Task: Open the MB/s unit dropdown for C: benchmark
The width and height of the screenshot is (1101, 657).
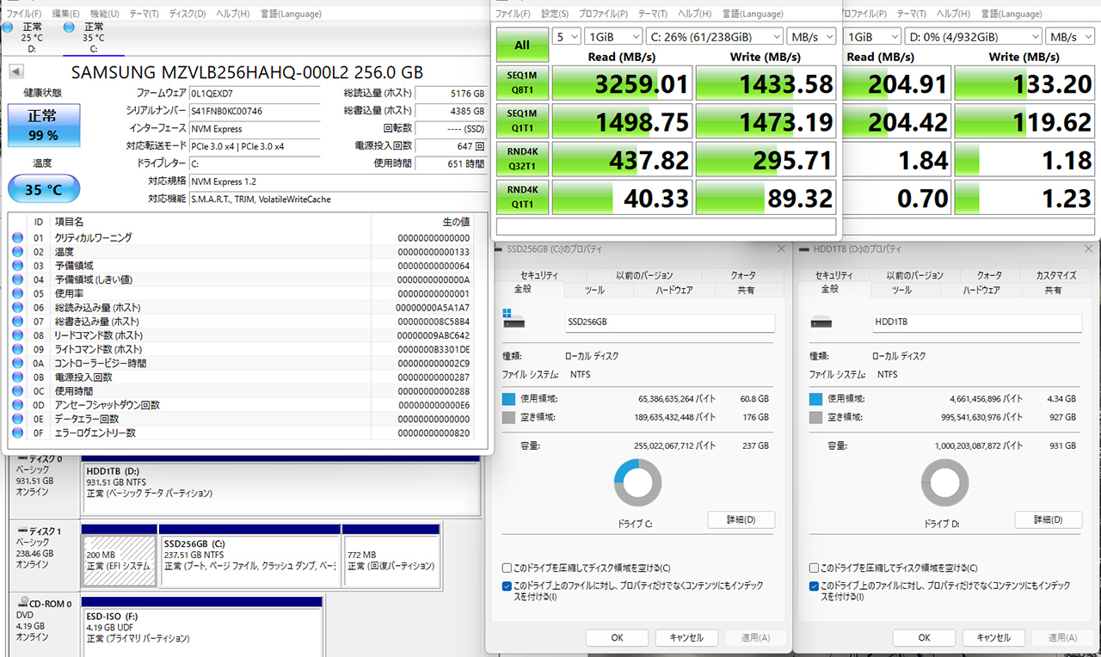Action: (811, 36)
